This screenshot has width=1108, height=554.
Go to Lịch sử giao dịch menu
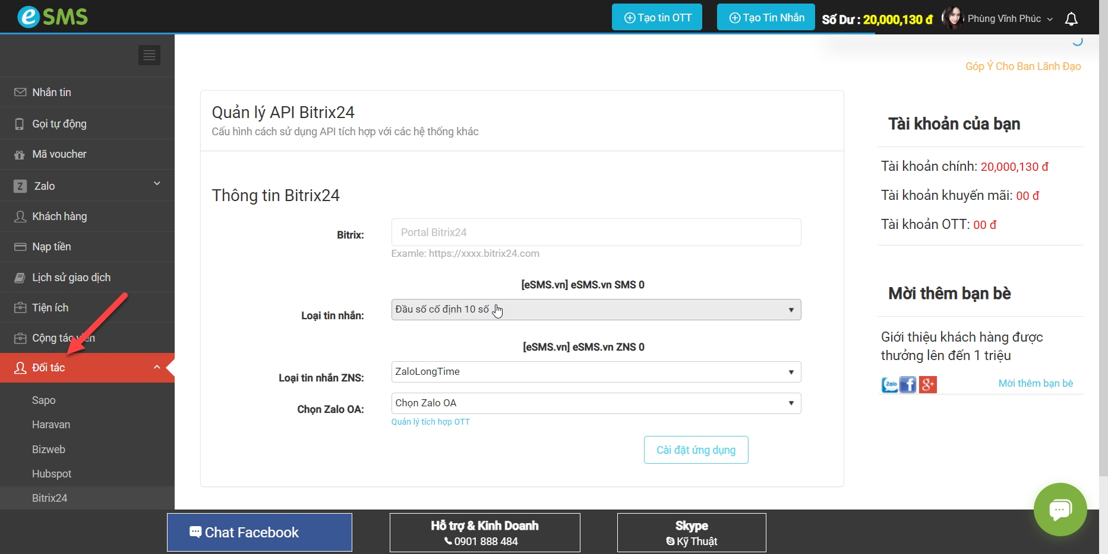(71, 278)
